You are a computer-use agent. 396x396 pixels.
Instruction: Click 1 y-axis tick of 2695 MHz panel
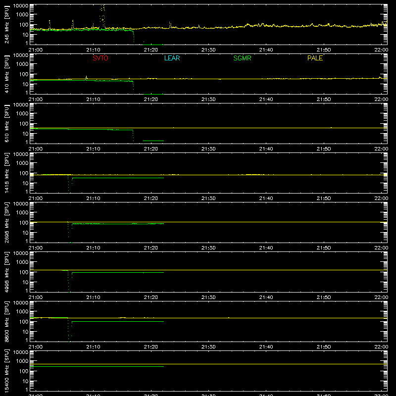[27, 241]
